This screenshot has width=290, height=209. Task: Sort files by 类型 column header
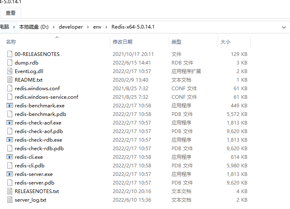pyautogui.click(x=176, y=42)
